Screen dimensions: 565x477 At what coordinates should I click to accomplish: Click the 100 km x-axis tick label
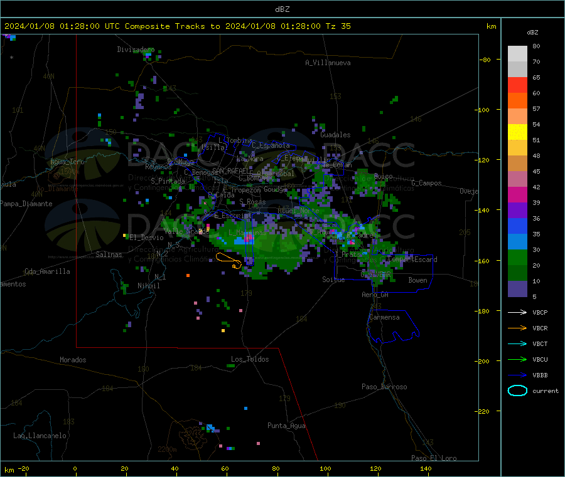coord(325,469)
